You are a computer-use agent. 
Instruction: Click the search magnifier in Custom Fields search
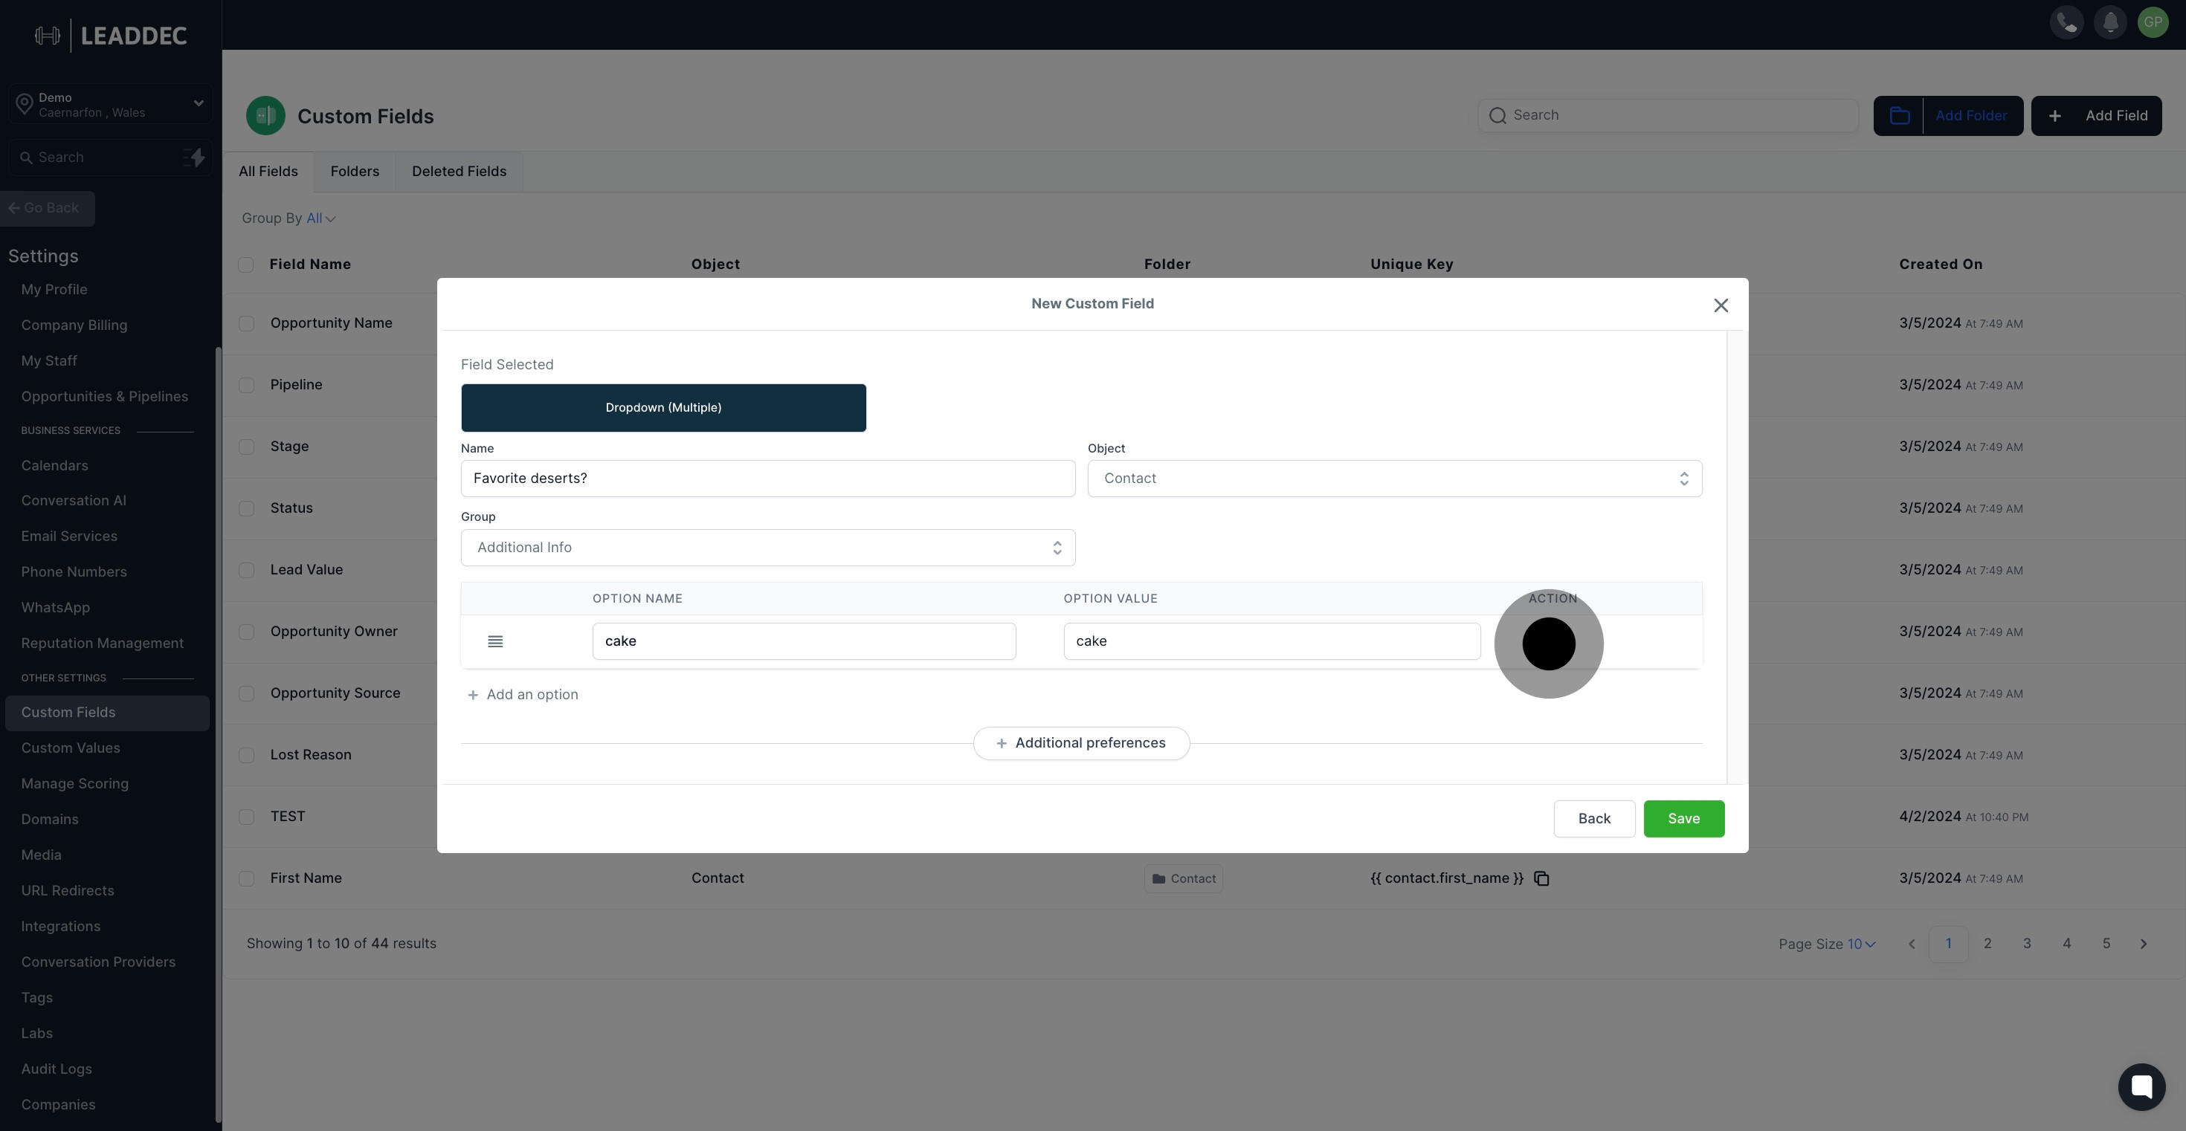point(1497,115)
